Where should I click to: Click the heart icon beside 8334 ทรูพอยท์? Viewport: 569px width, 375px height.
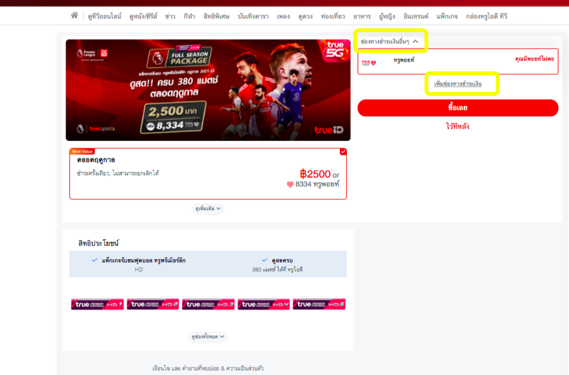tap(290, 184)
